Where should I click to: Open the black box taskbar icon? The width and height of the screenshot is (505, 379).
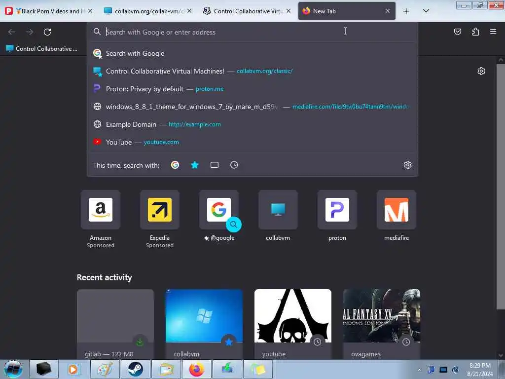(44, 369)
